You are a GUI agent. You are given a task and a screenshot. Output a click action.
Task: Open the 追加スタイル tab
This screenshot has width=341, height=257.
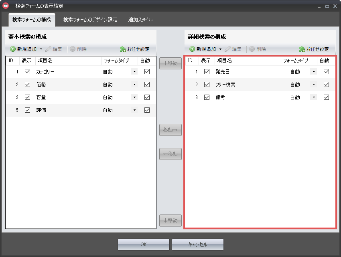coord(140,20)
